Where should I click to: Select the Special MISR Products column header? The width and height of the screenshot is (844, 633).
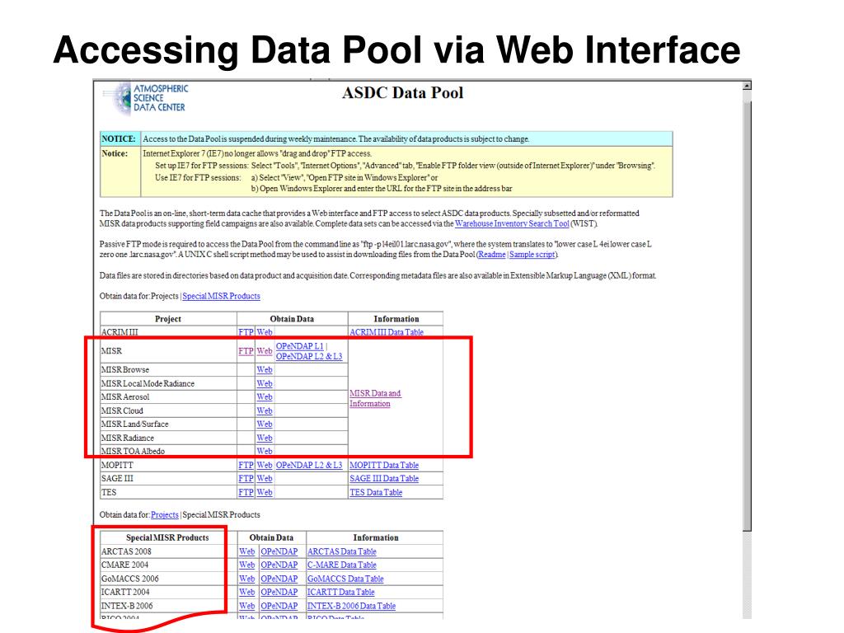[x=167, y=537]
